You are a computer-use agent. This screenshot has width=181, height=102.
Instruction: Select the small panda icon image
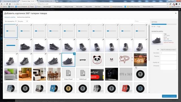point(111,60)
